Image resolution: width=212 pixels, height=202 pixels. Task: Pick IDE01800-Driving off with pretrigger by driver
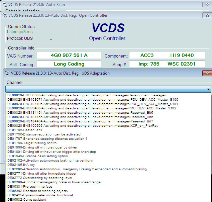click(x=108, y=147)
